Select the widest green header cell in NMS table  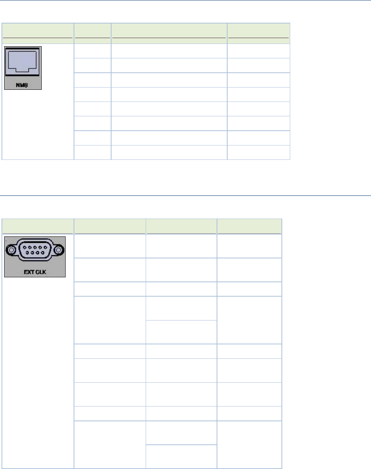click(169, 31)
